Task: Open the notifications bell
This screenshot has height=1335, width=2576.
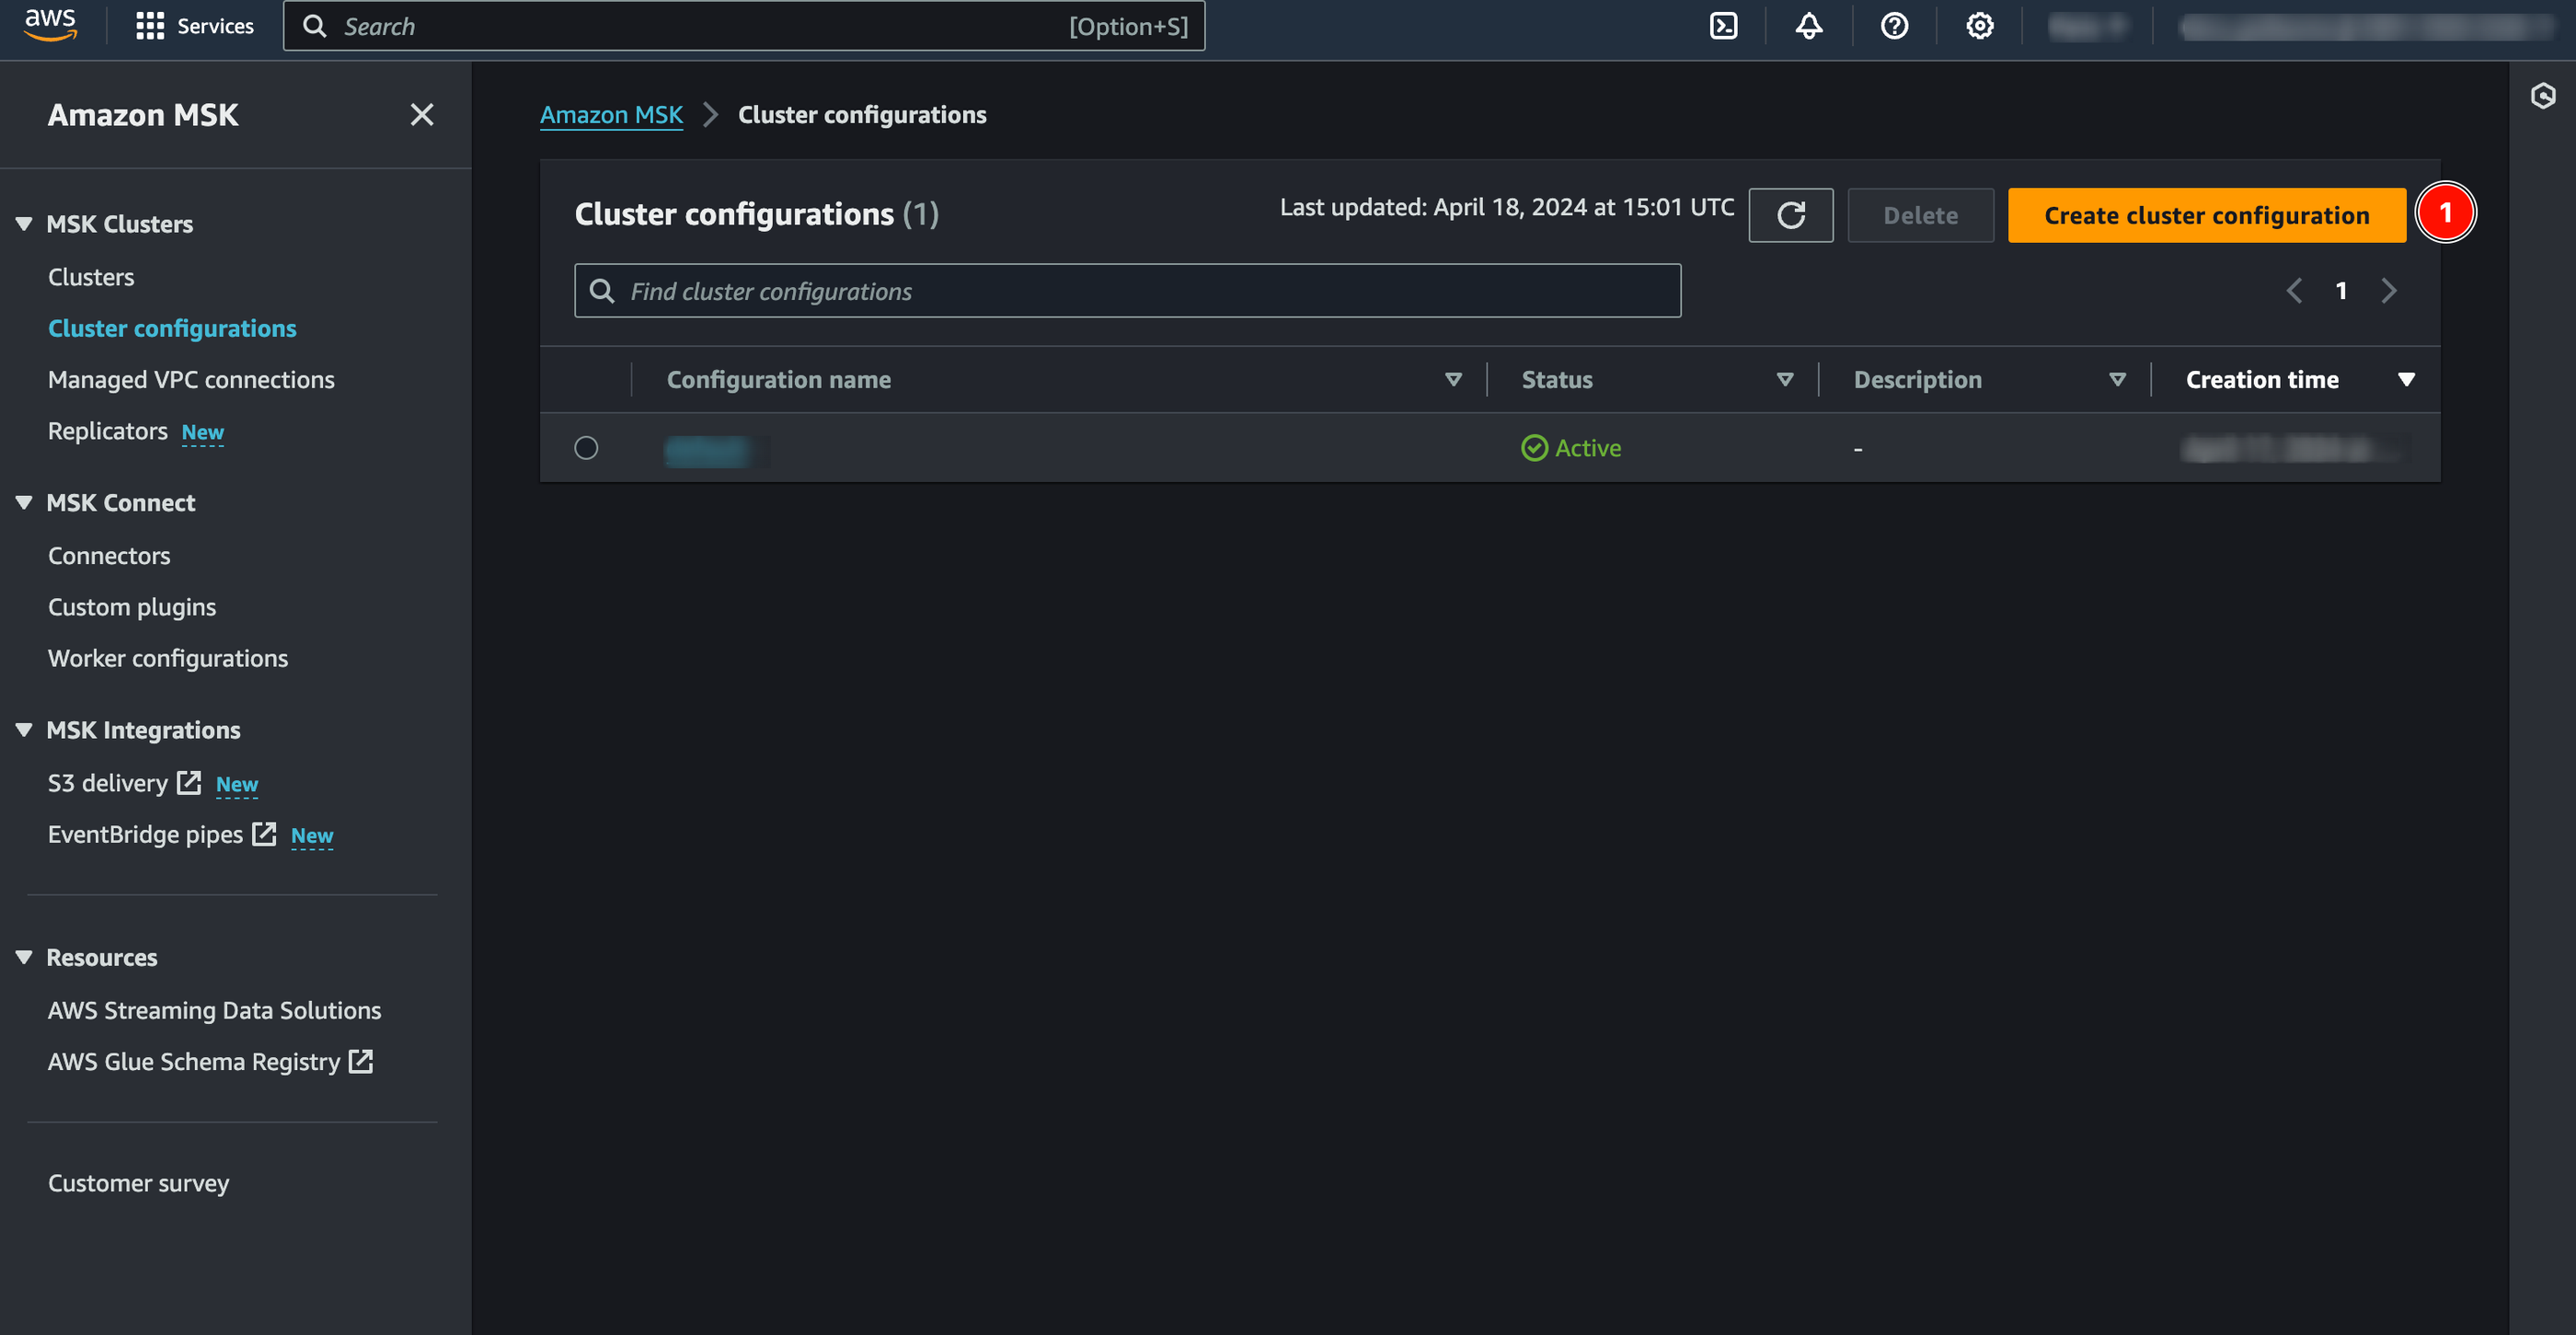Action: point(1808,26)
